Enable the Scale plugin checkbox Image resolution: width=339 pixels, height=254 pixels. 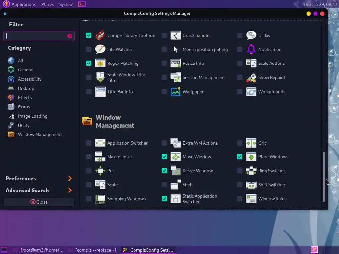pos(89,185)
